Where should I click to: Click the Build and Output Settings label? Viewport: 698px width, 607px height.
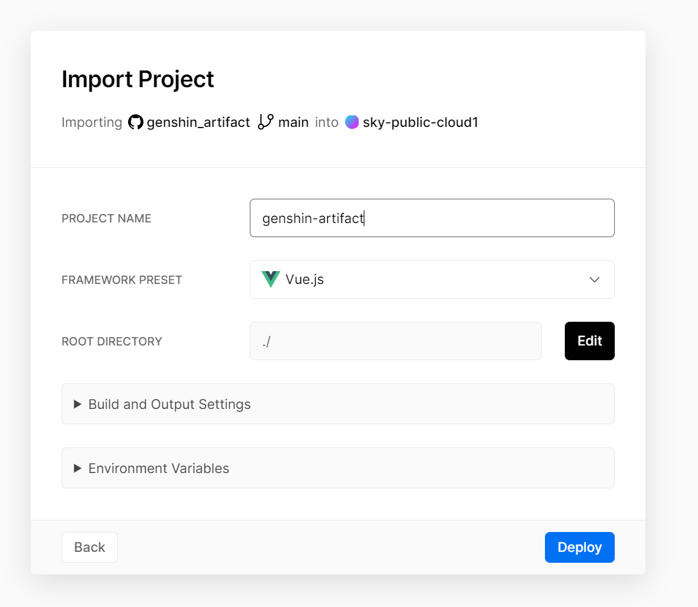tap(170, 404)
